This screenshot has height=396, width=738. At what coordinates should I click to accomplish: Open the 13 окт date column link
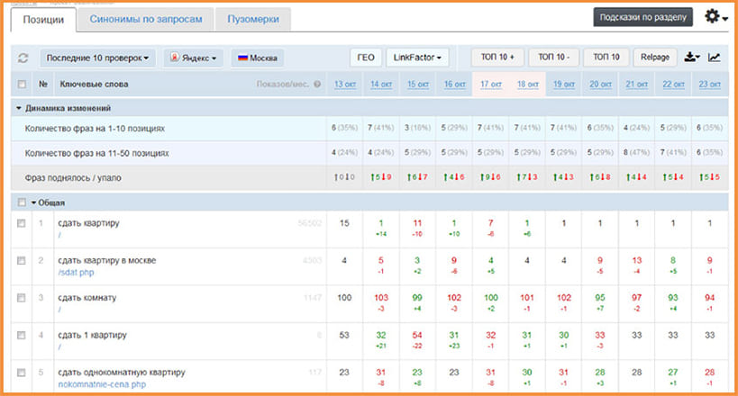click(x=345, y=85)
